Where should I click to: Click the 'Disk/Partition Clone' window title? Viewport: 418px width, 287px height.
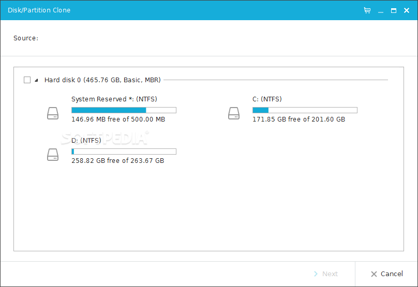[x=39, y=10]
